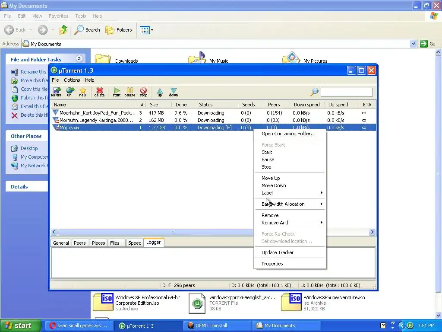442x332 pixels.
Task: Click the Up folder icon in My Documents
Action: [63, 30]
